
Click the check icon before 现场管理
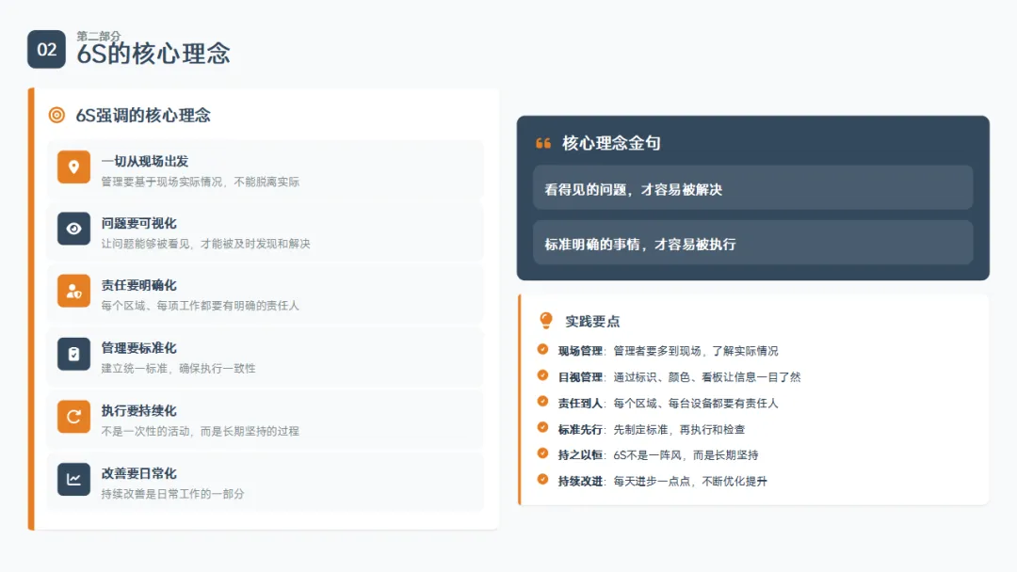543,349
